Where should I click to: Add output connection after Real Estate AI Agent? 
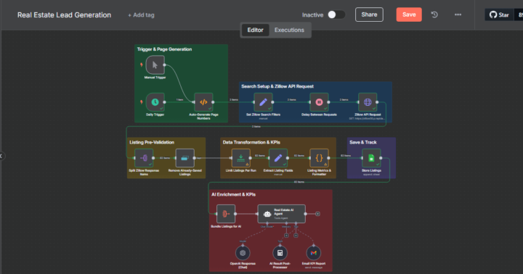tap(317, 214)
